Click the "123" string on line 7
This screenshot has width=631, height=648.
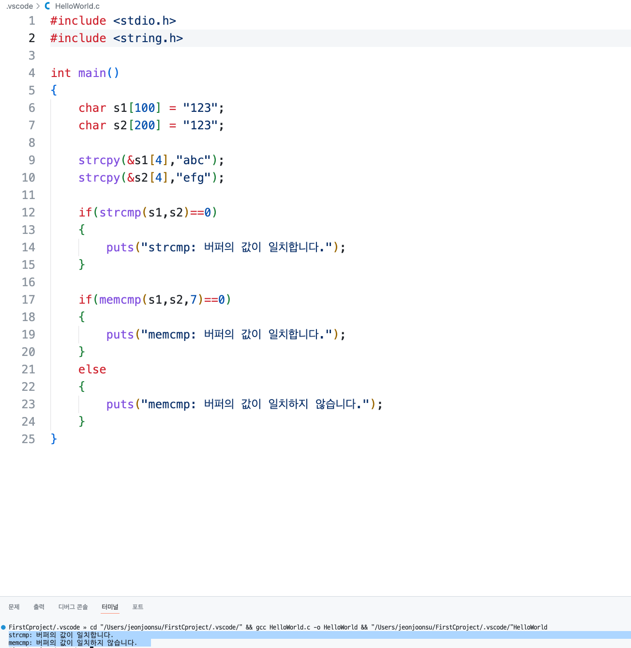(200, 125)
